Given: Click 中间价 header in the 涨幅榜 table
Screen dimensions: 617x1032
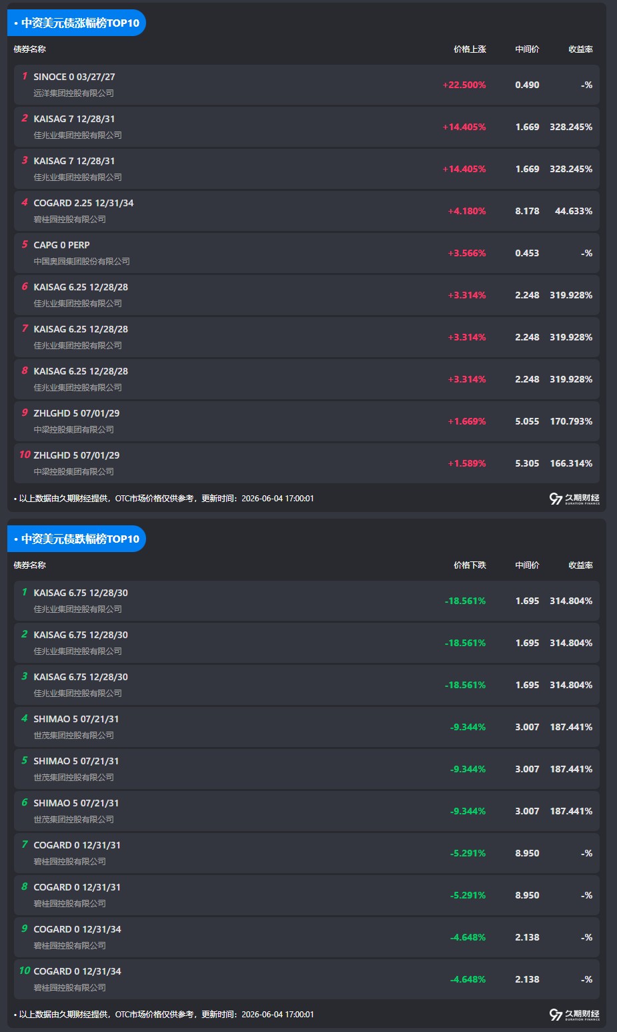Looking at the screenshot, I should point(527,49).
